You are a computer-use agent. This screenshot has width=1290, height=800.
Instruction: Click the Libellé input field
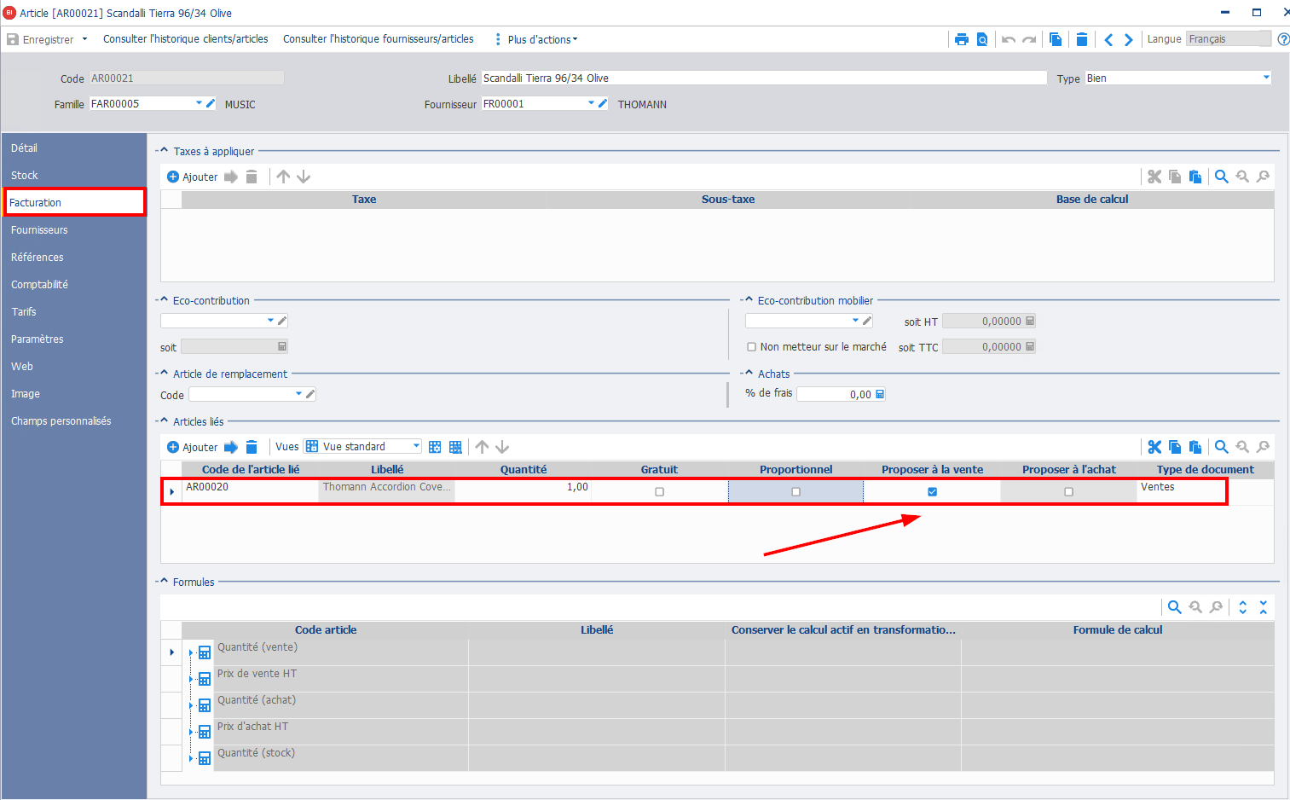[764, 78]
